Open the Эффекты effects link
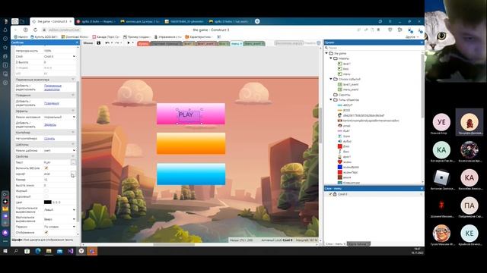The image size is (487, 273). point(49,124)
